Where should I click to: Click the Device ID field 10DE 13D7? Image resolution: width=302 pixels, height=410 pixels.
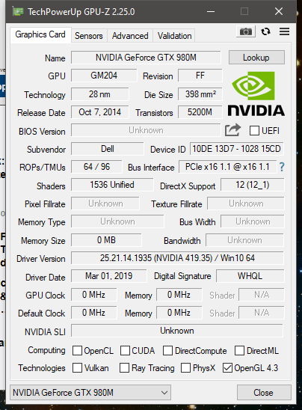click(236, 149)
